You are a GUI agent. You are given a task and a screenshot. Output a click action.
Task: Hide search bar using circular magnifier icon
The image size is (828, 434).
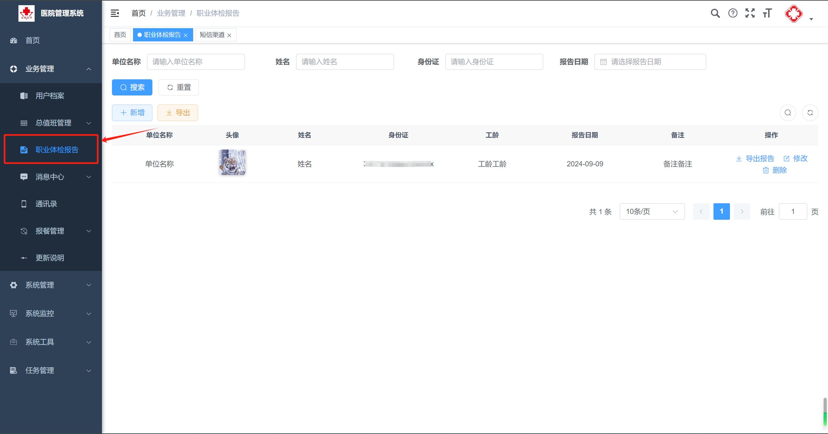[788, 113]
